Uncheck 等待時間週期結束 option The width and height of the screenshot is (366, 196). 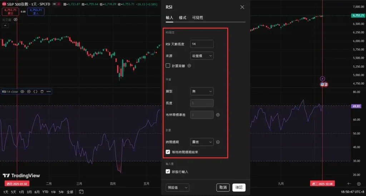pos(168,152)
